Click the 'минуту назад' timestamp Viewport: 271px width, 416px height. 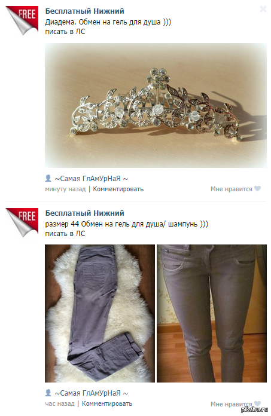65,189
